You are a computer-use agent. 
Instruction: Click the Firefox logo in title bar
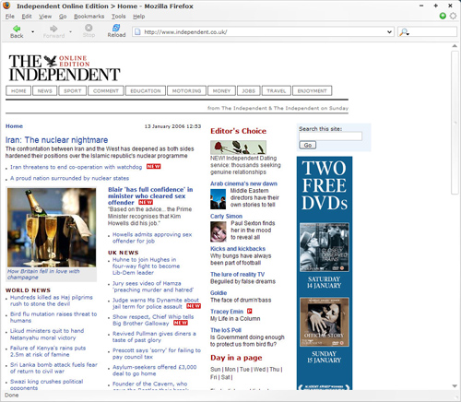point(7,6)
